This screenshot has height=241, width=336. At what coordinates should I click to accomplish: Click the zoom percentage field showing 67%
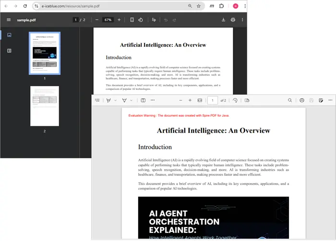(108, 20)
